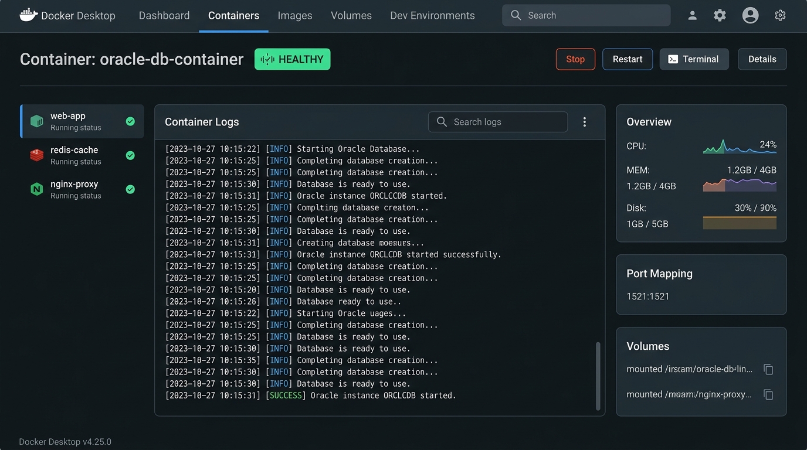
Task: Click the web-app container cube icon
Action: tap(37, 121)
